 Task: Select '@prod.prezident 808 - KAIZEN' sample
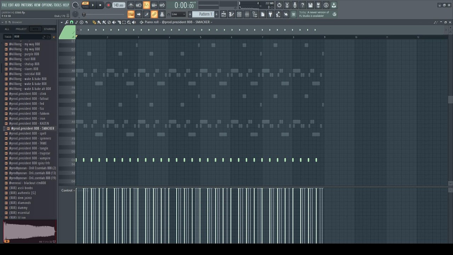29,124
